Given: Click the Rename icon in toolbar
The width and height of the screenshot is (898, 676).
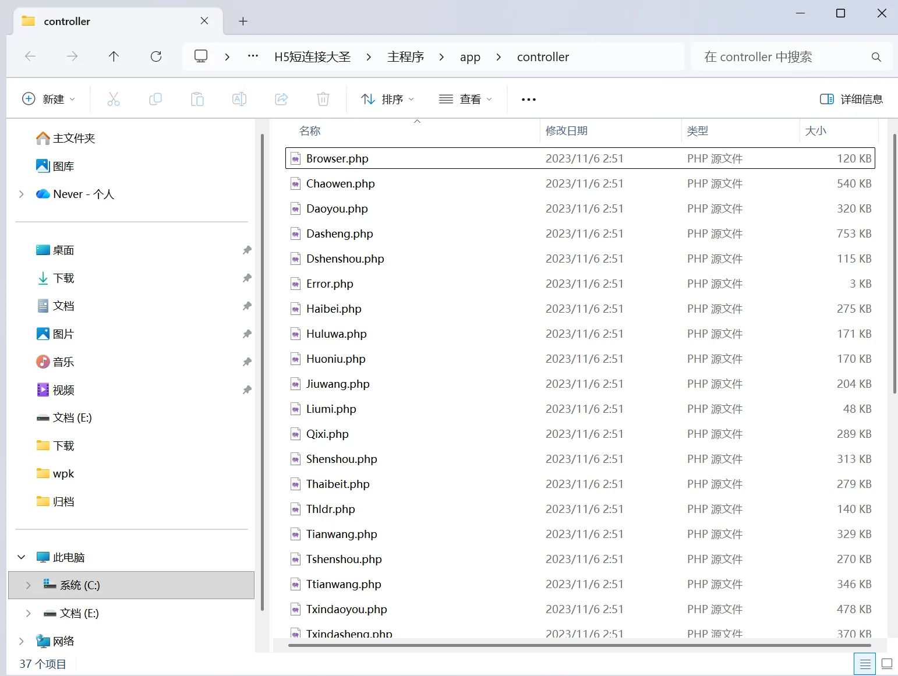Looking at the screenshot, I should point(239,99).
